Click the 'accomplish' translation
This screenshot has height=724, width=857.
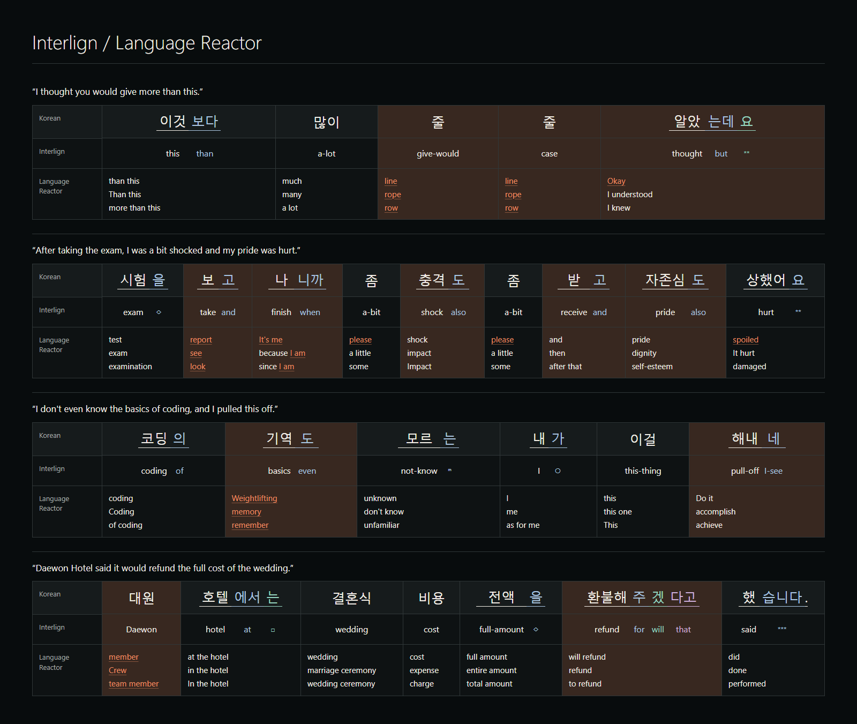[x=716, y=512]
